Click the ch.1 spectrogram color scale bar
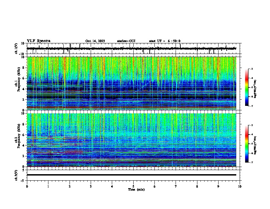This screenshot has height=209, width=270. click(247, 87)
